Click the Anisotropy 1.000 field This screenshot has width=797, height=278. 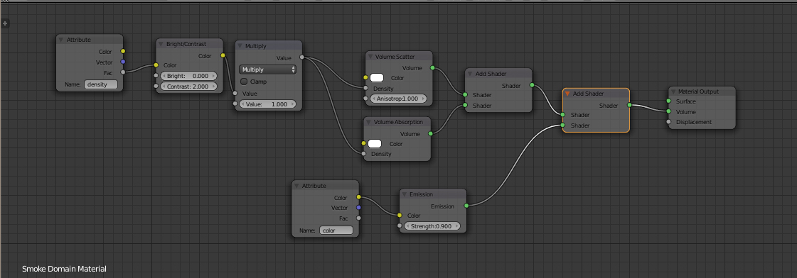398,99
